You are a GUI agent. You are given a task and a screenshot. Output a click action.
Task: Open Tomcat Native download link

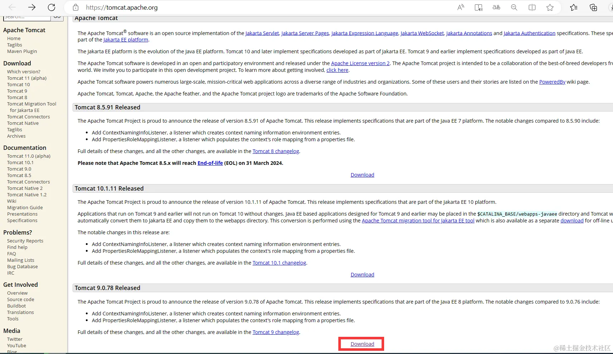click(23, 123)
